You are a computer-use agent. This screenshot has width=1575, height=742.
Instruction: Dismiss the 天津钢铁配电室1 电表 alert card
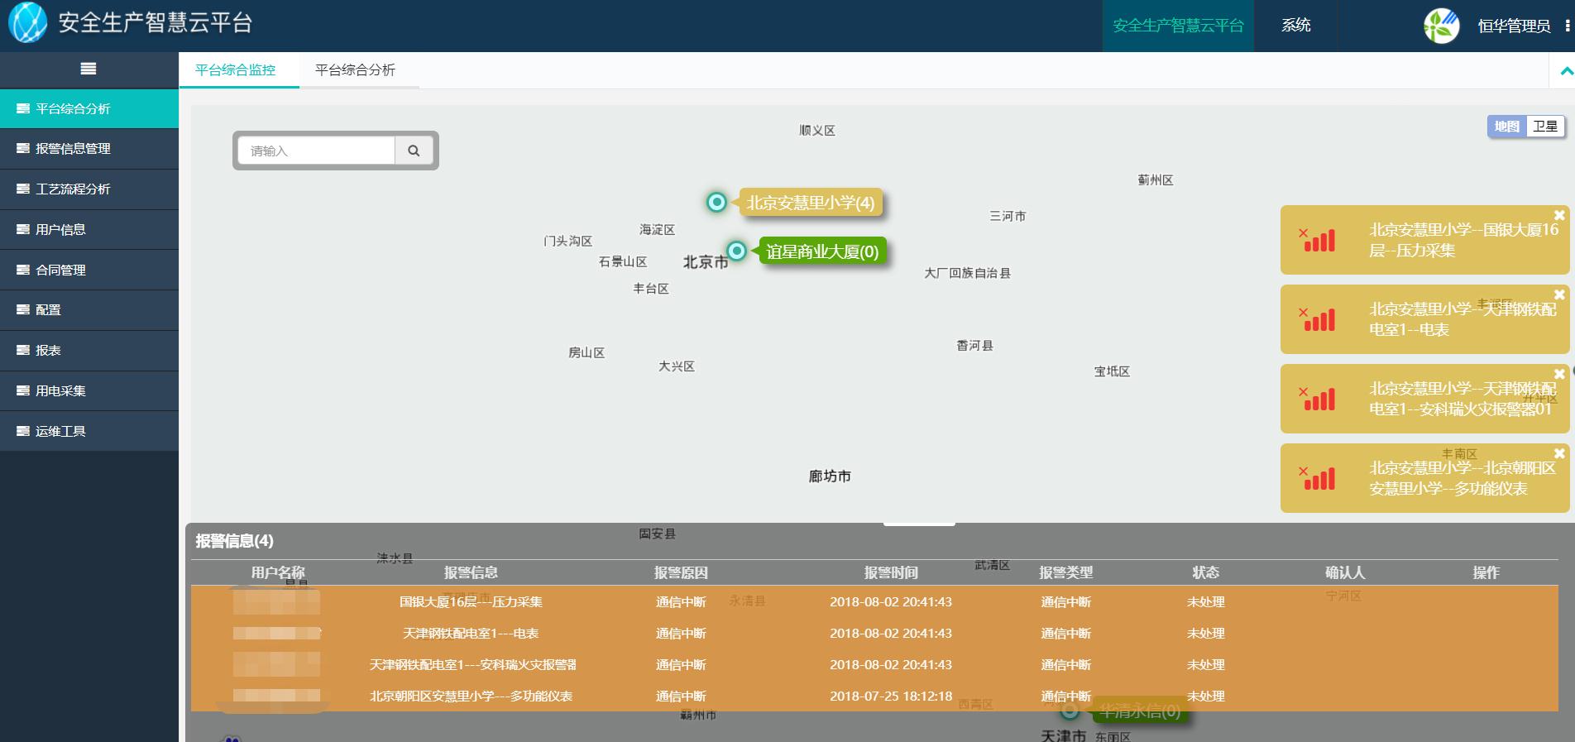click(x=1559, y=294)
